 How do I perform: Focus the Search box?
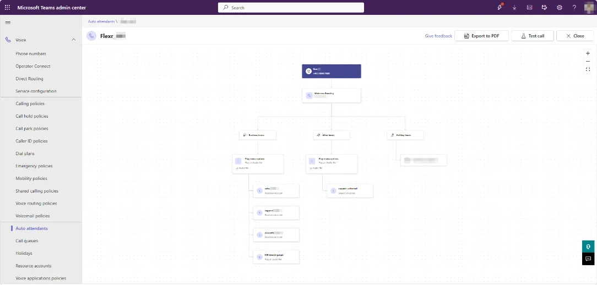tap(291, 8)
